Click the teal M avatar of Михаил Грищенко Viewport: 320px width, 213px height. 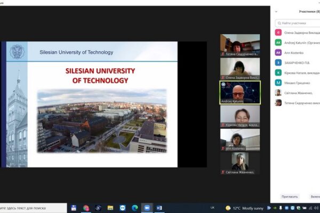pyautogui.click(x=278, y=83)
